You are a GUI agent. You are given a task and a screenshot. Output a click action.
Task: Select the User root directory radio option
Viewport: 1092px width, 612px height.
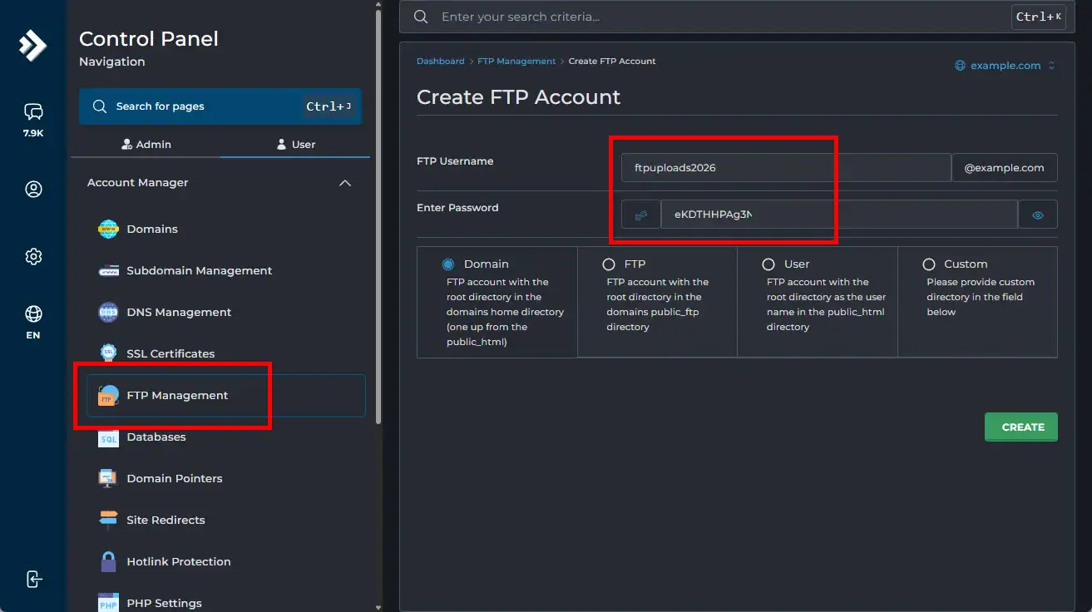pyautogui.click(x=768, y=264)
